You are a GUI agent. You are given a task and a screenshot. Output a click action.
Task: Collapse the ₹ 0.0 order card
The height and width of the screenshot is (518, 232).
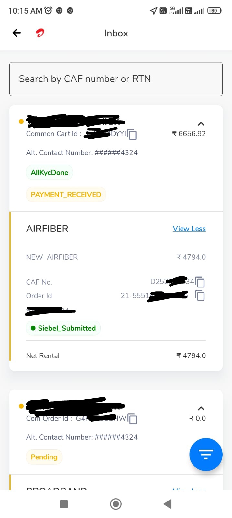tap(201, 408)
